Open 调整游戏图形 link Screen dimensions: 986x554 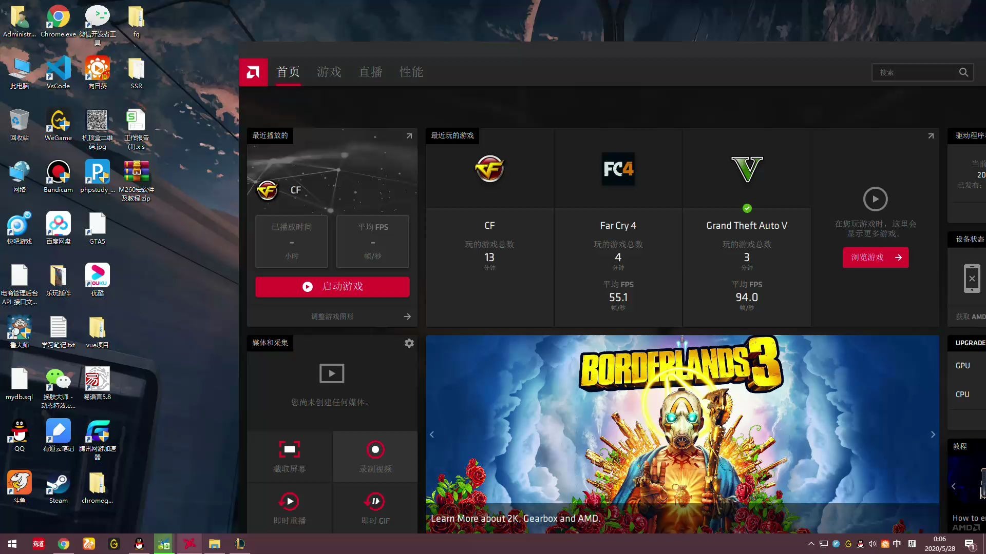[333, 316]
